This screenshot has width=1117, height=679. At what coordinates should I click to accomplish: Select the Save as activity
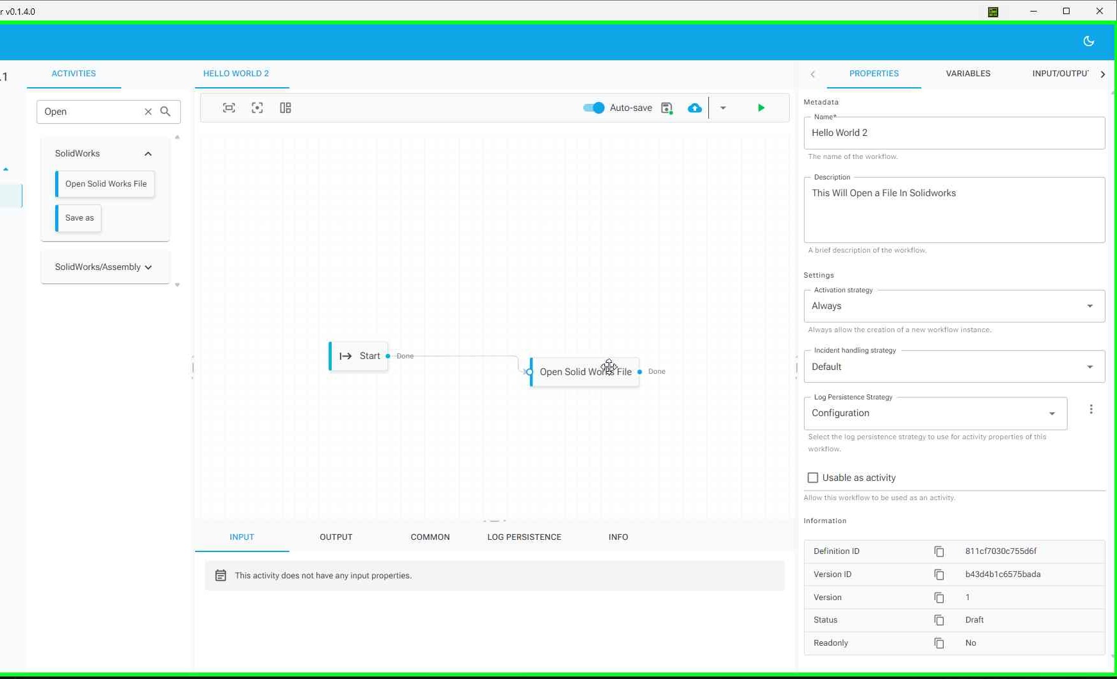(78, 217)
